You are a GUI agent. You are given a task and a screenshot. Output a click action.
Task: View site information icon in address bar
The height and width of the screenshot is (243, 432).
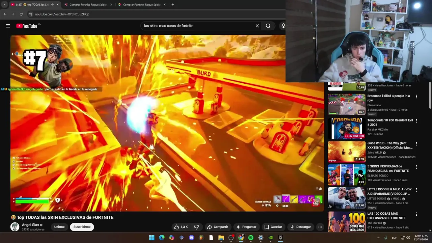click(31, 14)
